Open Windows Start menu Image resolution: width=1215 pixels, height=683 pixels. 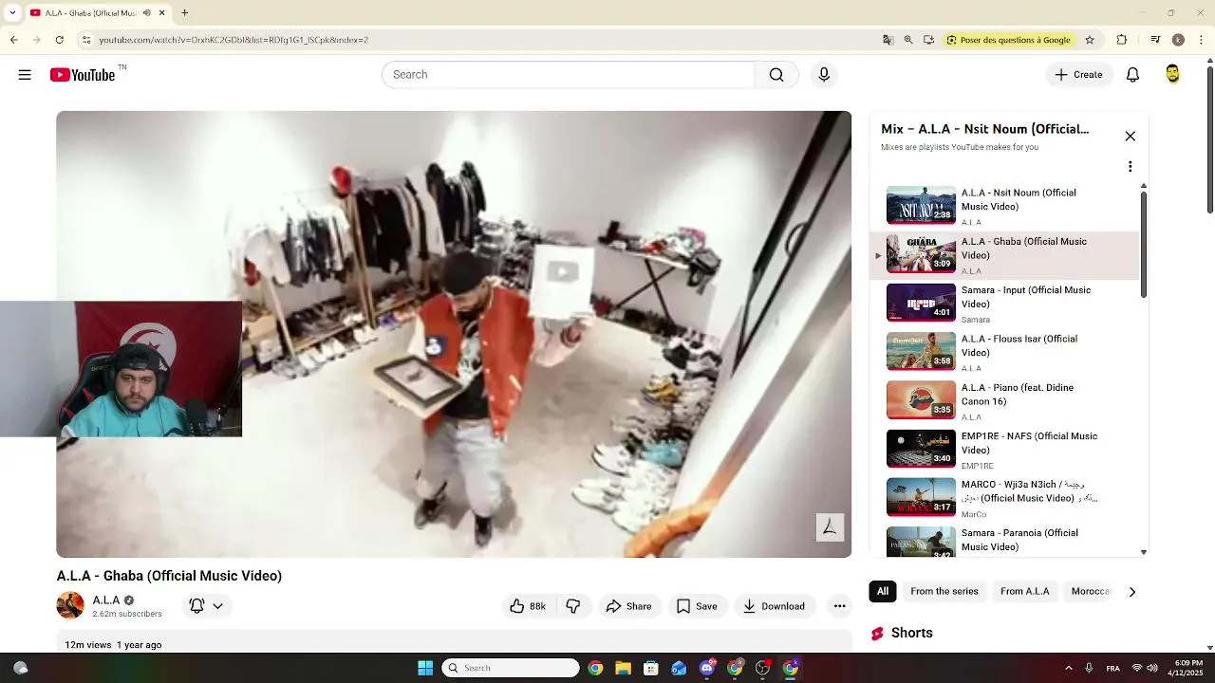tap(425, 668)
